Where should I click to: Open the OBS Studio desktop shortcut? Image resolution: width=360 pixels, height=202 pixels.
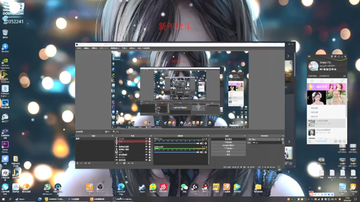[100, 189]
